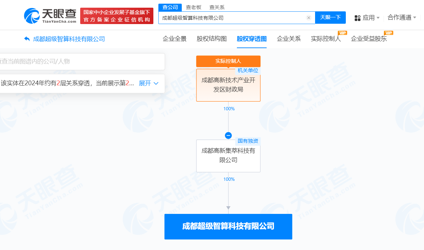Open the 企业全景 tab
The image size is (424, 250).
[x=175, y=39]
